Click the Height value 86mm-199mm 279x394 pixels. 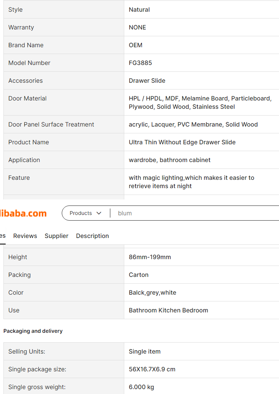pyautogui.click(x=150, y=257)
